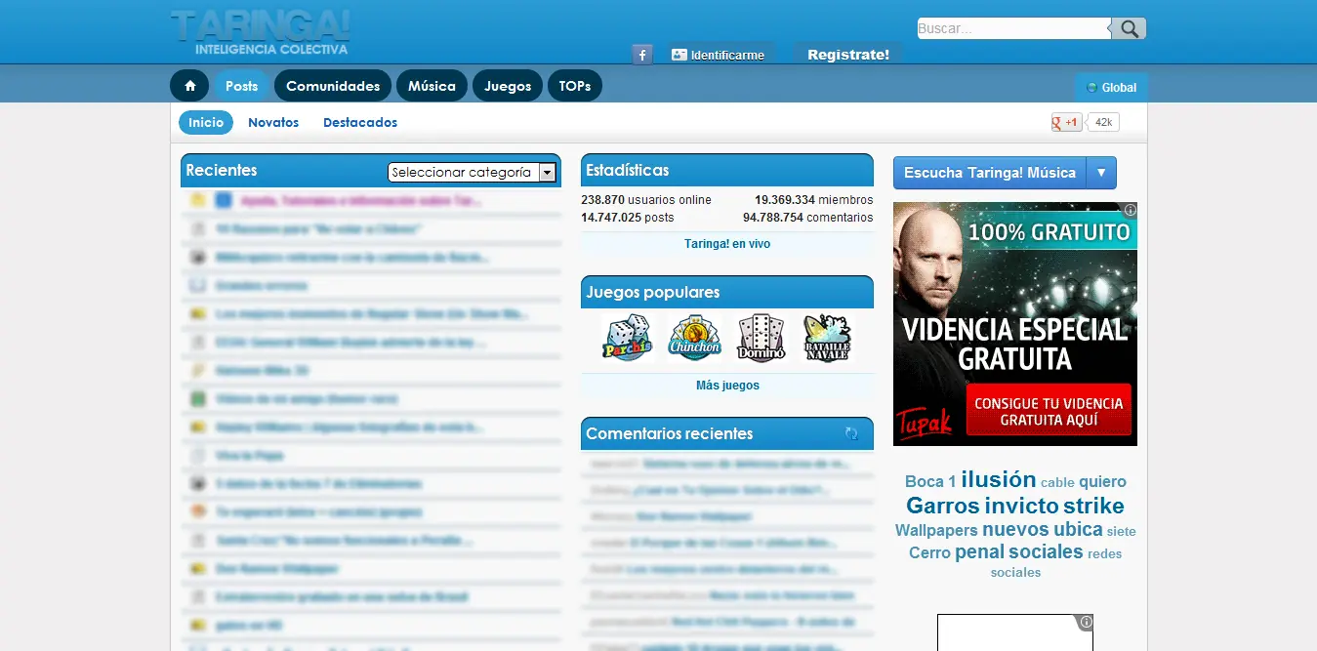Open the Facebook login icon

tap(642, 55)
